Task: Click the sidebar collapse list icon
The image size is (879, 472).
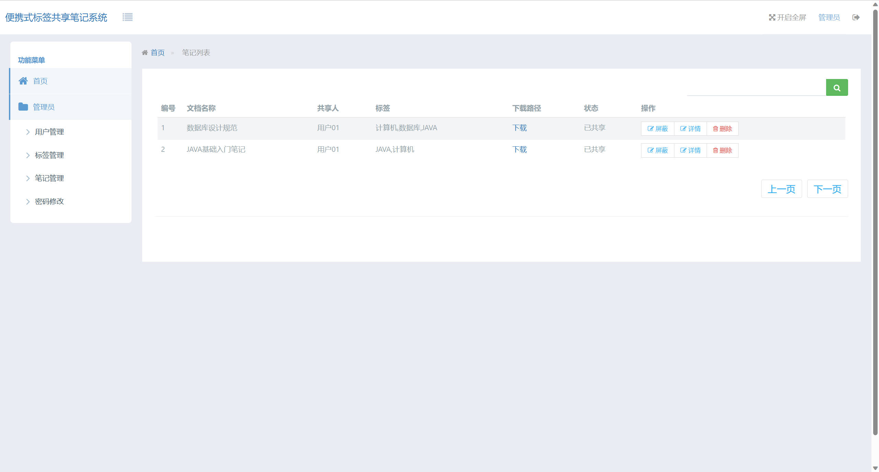Action: (127, 17)
